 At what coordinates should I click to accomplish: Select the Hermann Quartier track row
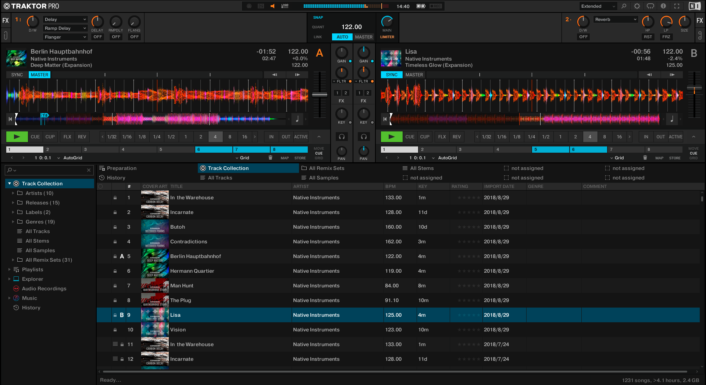click(192, 271)
